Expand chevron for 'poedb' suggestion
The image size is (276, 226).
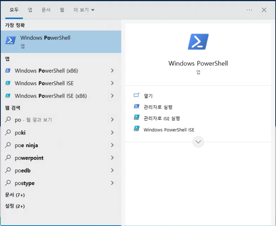112,171
